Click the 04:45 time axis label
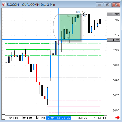 tap(41, 118)
